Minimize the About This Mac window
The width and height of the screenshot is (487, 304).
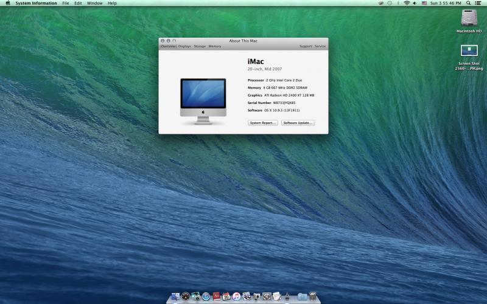tap(169, 41)
